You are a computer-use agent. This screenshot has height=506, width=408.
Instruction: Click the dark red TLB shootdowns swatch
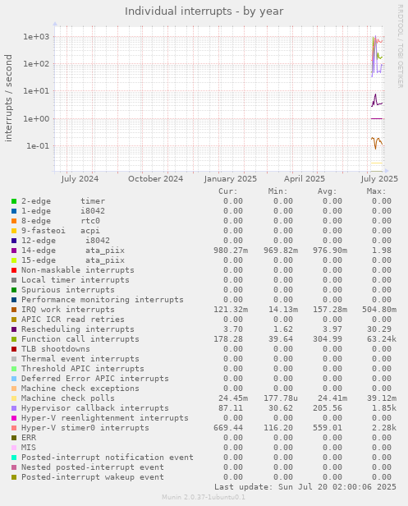click(x=14, y=349)
